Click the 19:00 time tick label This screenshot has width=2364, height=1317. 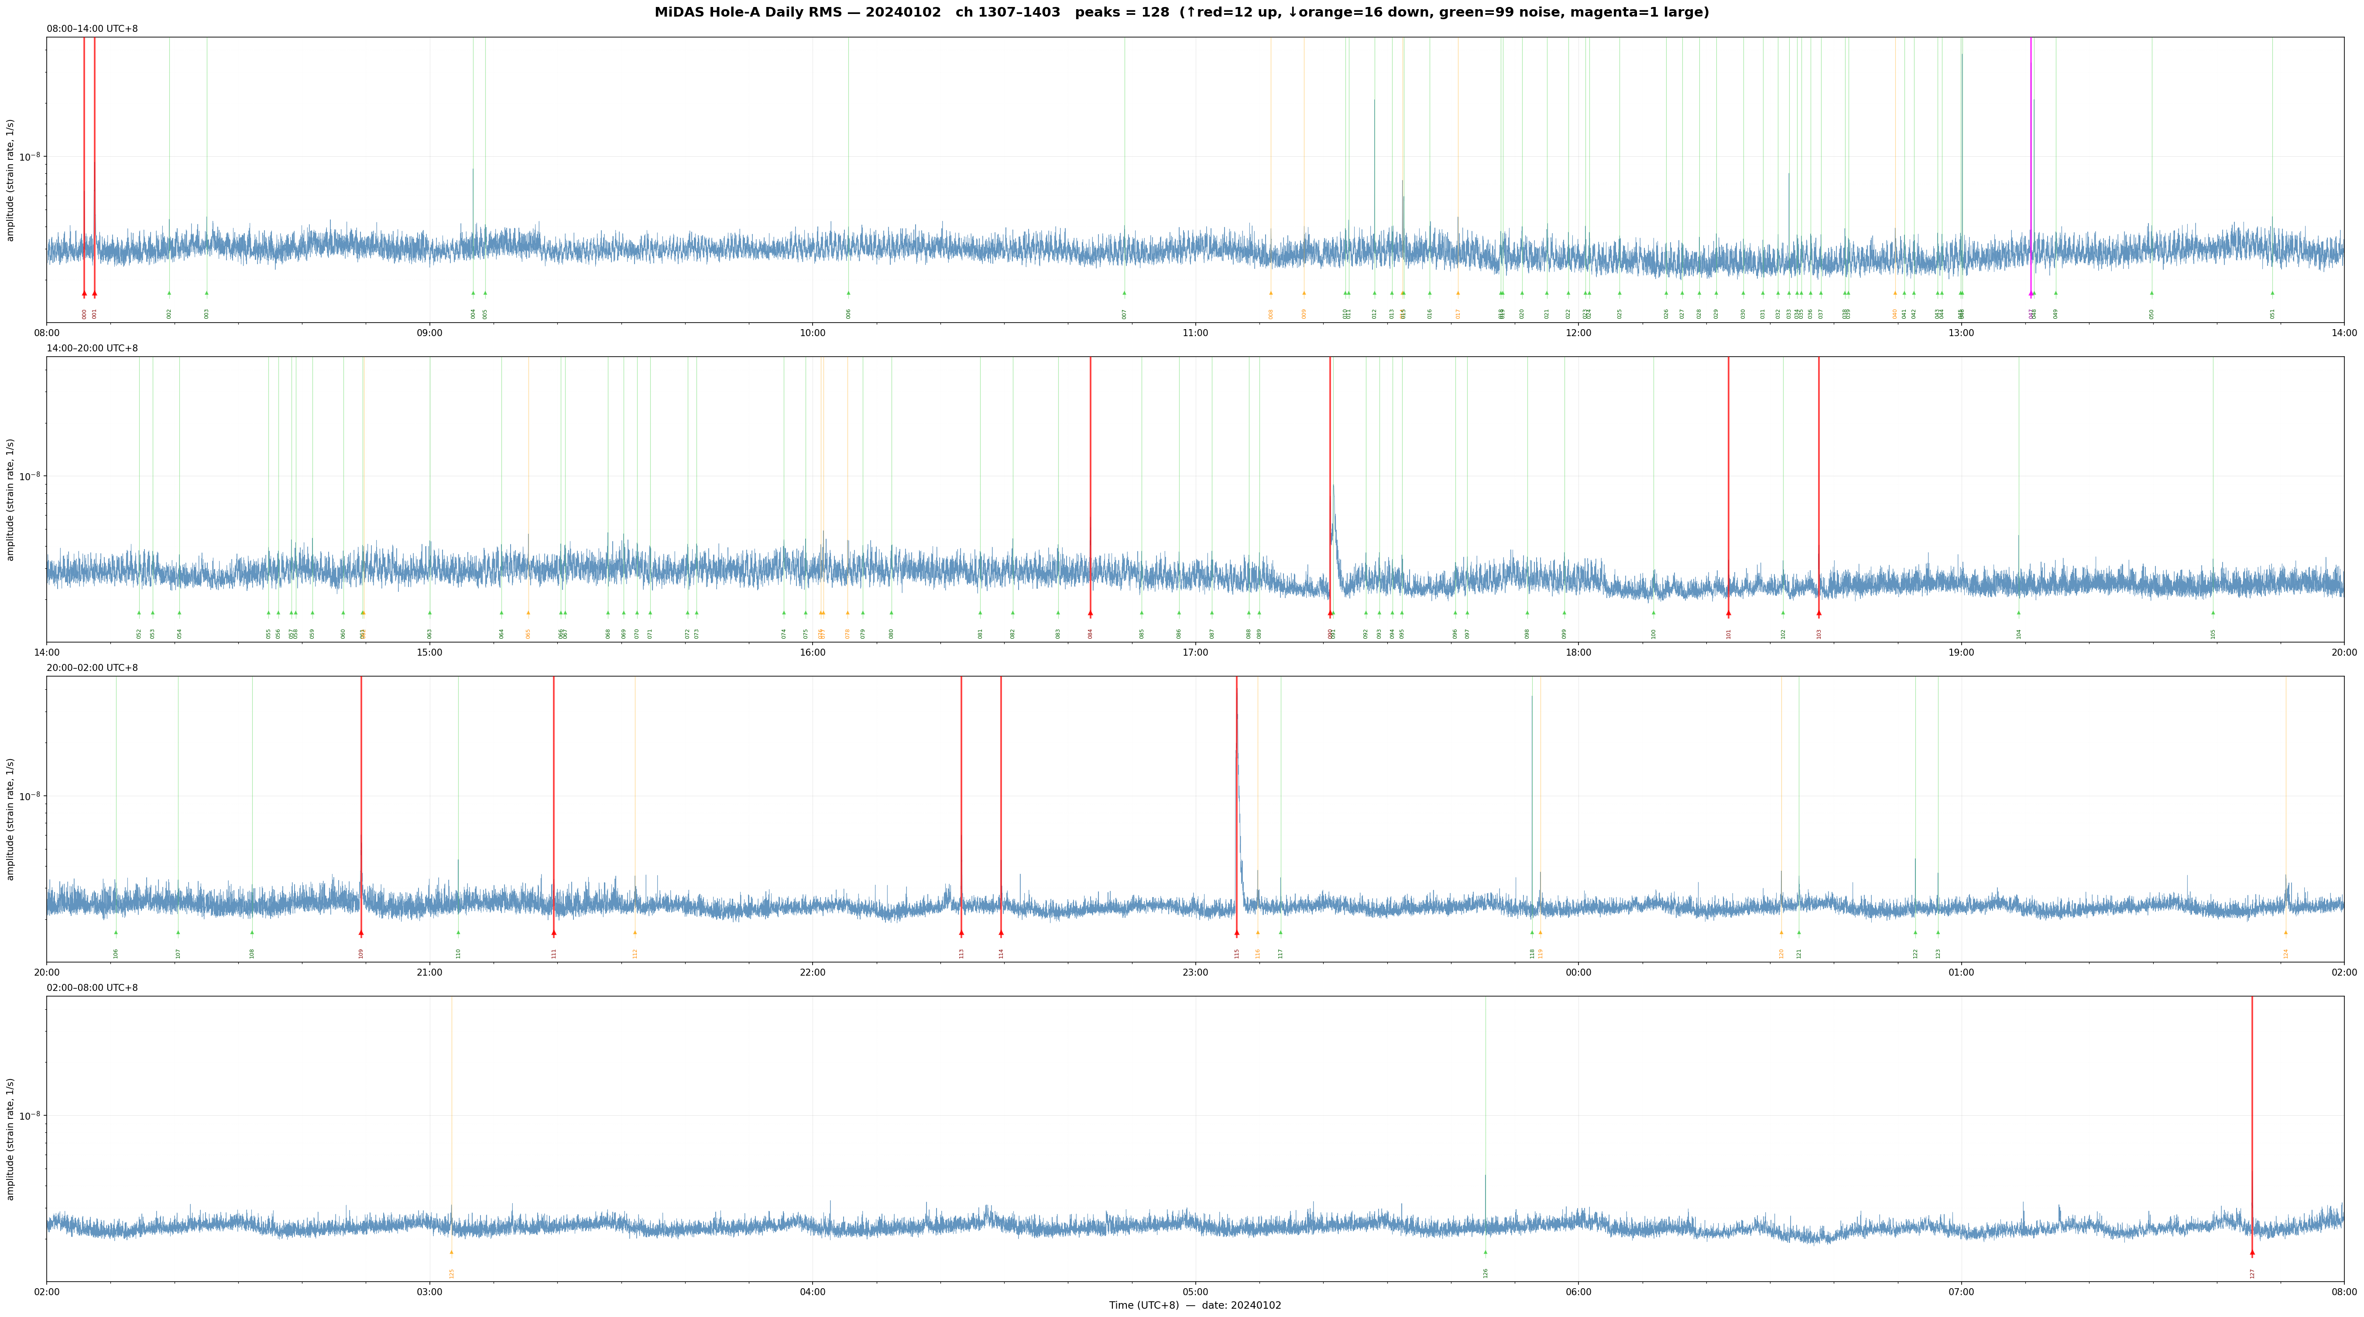click(x=1961, y=653)
